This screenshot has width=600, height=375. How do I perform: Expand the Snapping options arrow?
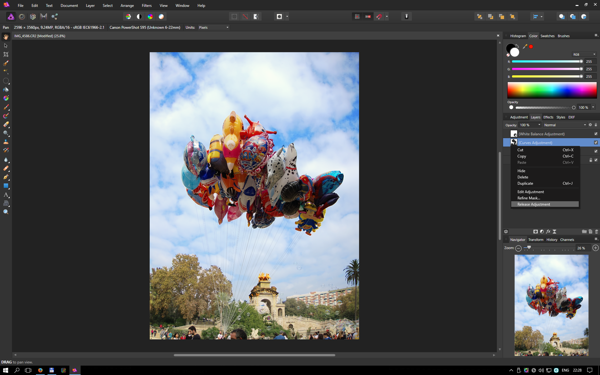click(x=387, y=17)
